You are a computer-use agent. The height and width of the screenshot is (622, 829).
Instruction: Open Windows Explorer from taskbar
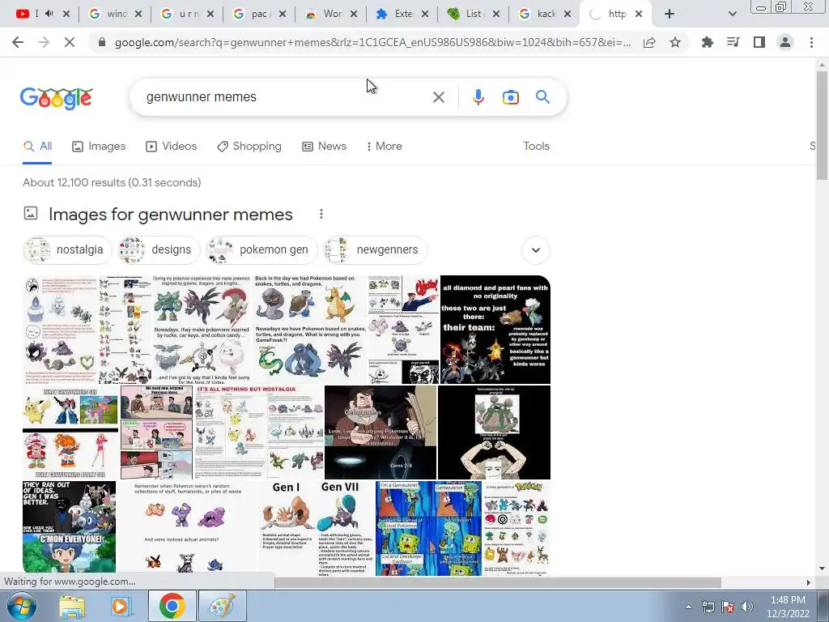[72, 606]
